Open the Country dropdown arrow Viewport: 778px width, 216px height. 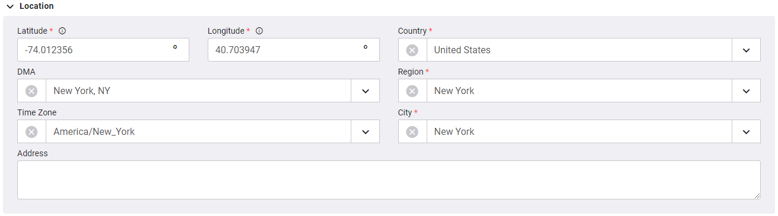(x=746, y=50)
